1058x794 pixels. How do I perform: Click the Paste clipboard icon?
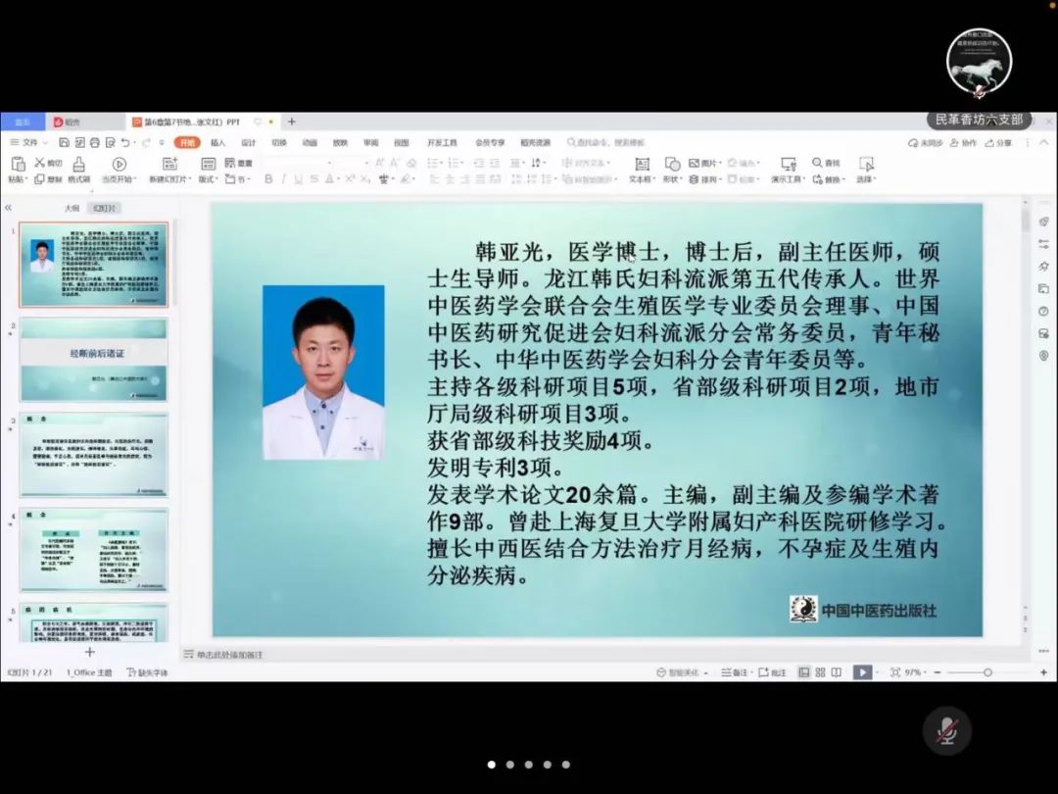(19, 164)
